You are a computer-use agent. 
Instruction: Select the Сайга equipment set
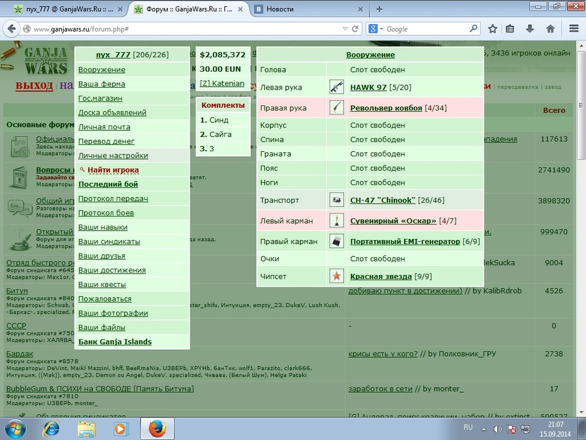click(x=221, y=134)
